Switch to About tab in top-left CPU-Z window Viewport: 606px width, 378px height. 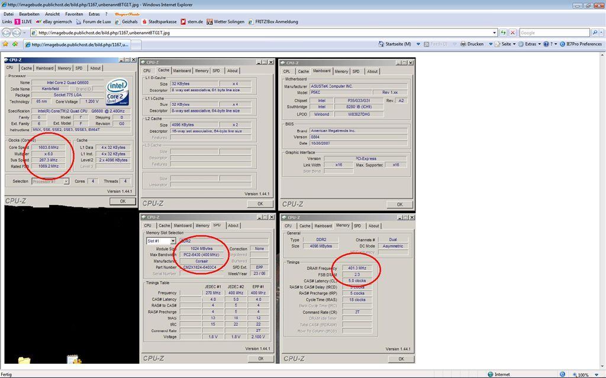click(x=95, y=69)
